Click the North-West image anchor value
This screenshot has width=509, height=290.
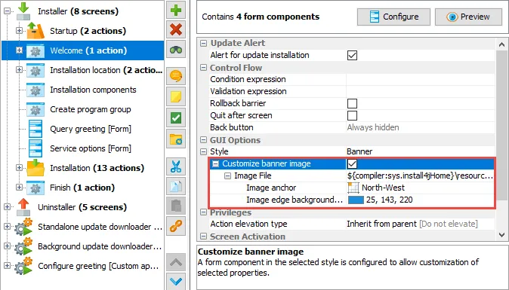(383, 188)
